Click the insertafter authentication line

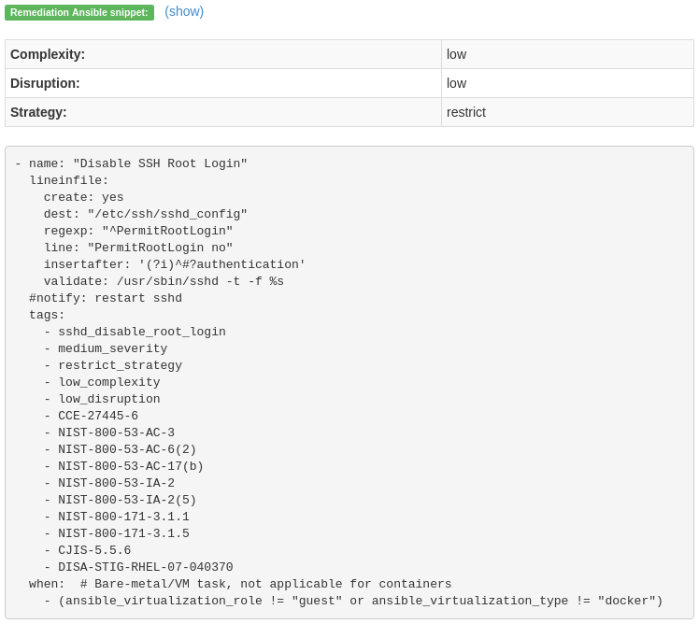click(x=175, y=264)
